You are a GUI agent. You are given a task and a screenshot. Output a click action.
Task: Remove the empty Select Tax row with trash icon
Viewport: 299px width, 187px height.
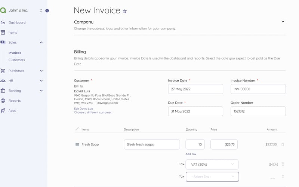[283, 177]
